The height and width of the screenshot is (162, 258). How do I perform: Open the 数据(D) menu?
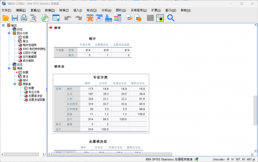click(50, 10)
